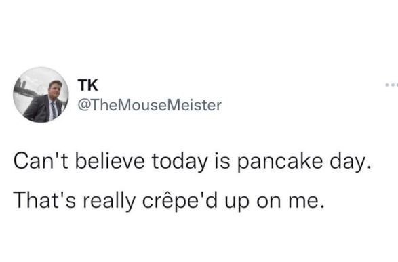
Task: Click the word 'Can't' starting the tweet
Action: pyautogui.click(x=41, y=161)
